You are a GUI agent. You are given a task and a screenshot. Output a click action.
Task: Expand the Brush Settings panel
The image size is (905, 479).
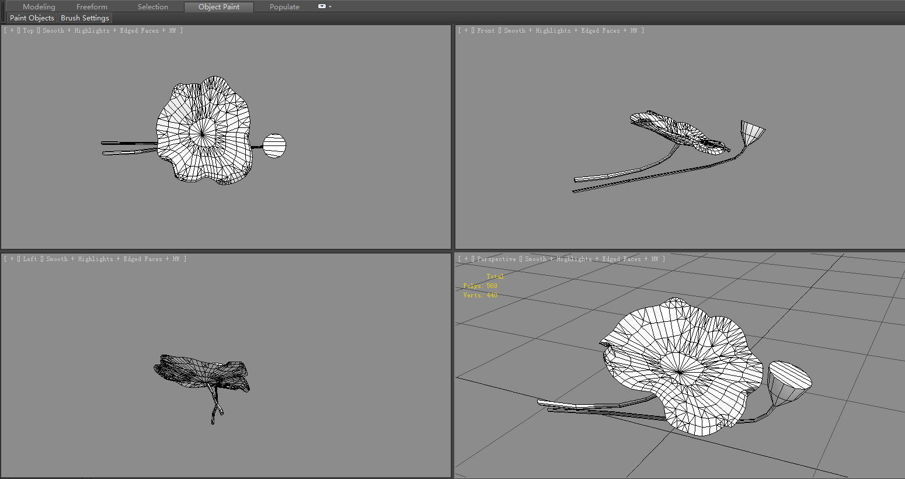tap(85, 18)
